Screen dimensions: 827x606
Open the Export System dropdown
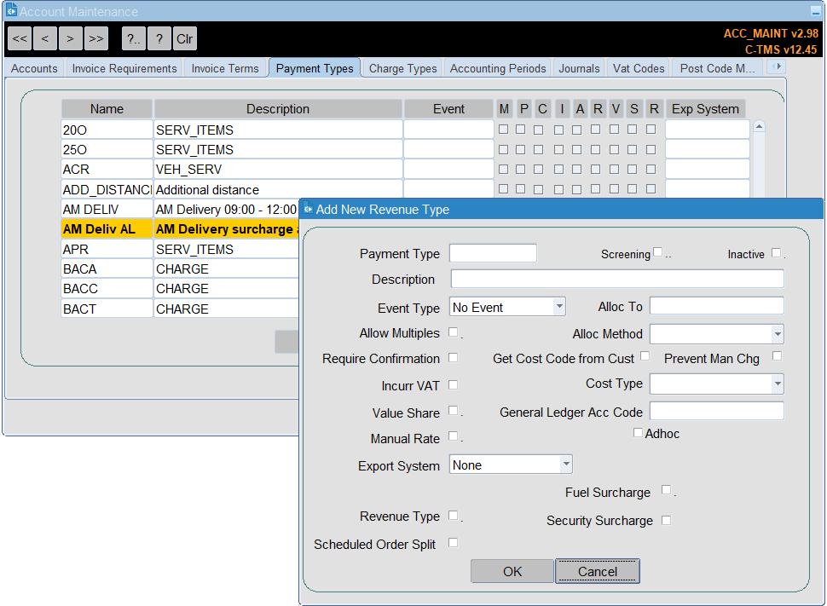point(566,465)
